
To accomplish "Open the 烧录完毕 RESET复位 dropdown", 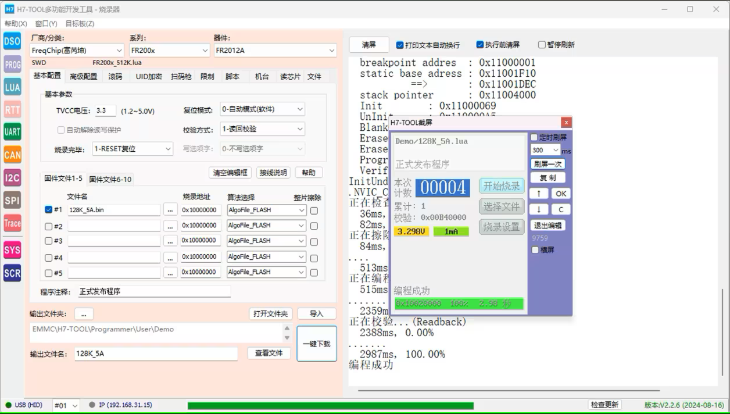I will click(x=133, y=149).
